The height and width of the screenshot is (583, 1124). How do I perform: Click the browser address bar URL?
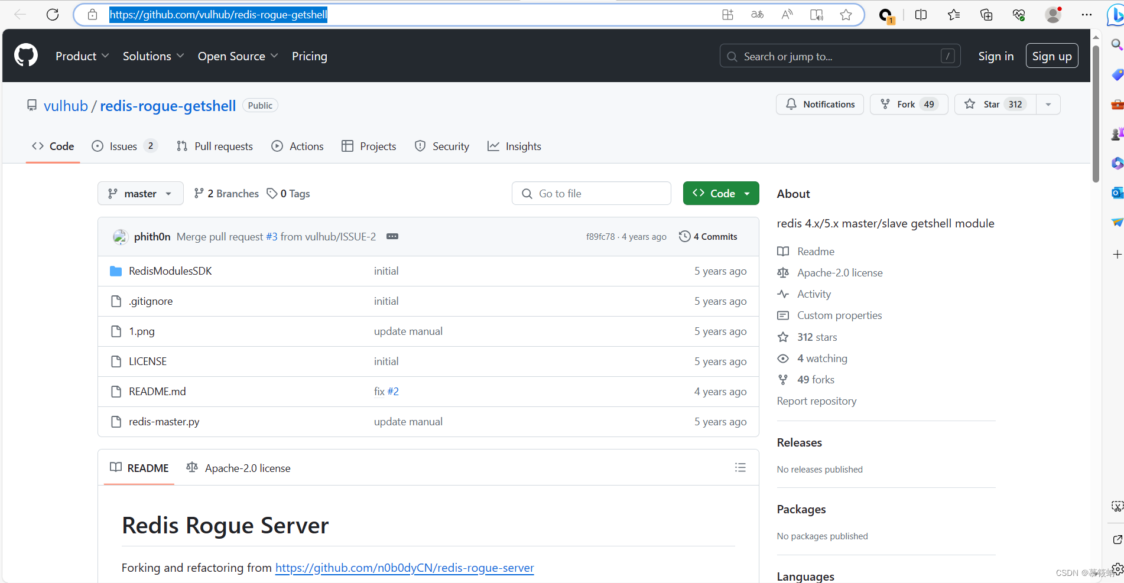(218, 15)
